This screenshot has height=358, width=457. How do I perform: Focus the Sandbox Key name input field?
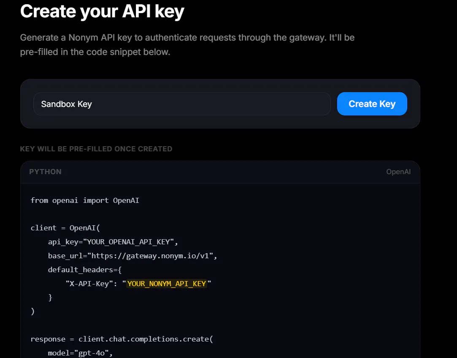pos(182,104)
